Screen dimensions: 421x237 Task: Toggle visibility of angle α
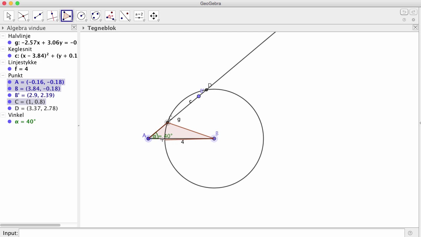(x=10, y=121)
